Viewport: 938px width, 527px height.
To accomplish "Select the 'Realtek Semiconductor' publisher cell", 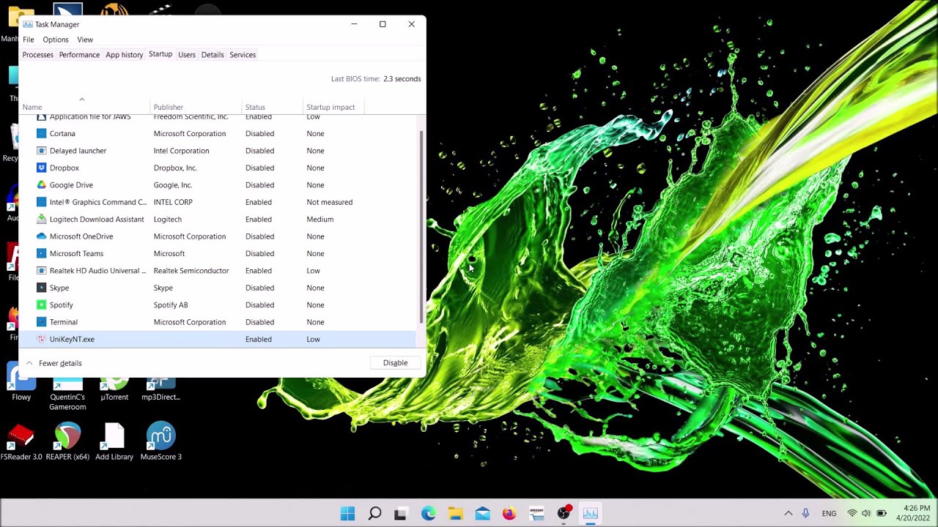I will coord(191,271).
